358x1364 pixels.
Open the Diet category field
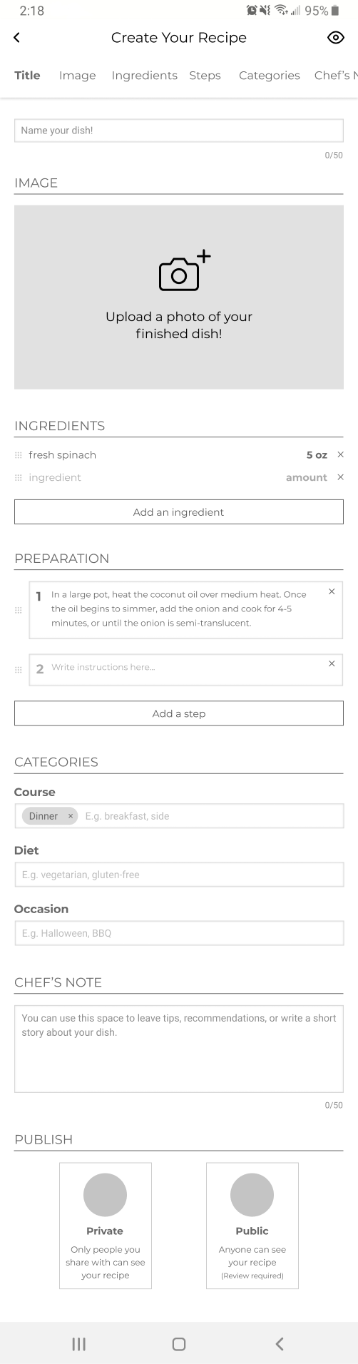click(x=179, y=875)
